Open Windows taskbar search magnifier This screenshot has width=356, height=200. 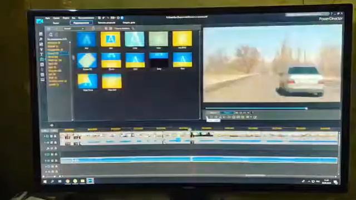(52, 182)
